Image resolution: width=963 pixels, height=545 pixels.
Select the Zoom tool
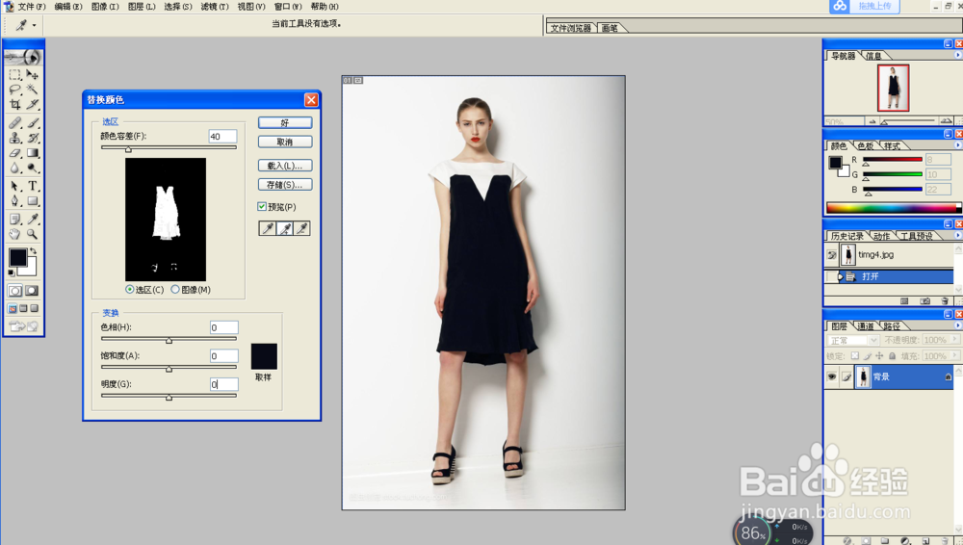(x=33, y=234)
